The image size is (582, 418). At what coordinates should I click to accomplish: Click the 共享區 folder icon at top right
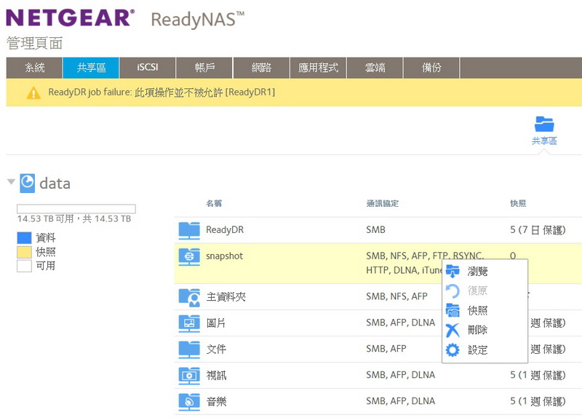point(544,124)
